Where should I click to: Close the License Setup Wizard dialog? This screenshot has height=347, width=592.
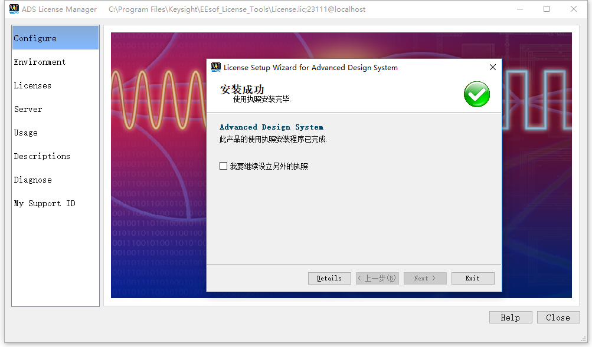(x=493, y=67)
